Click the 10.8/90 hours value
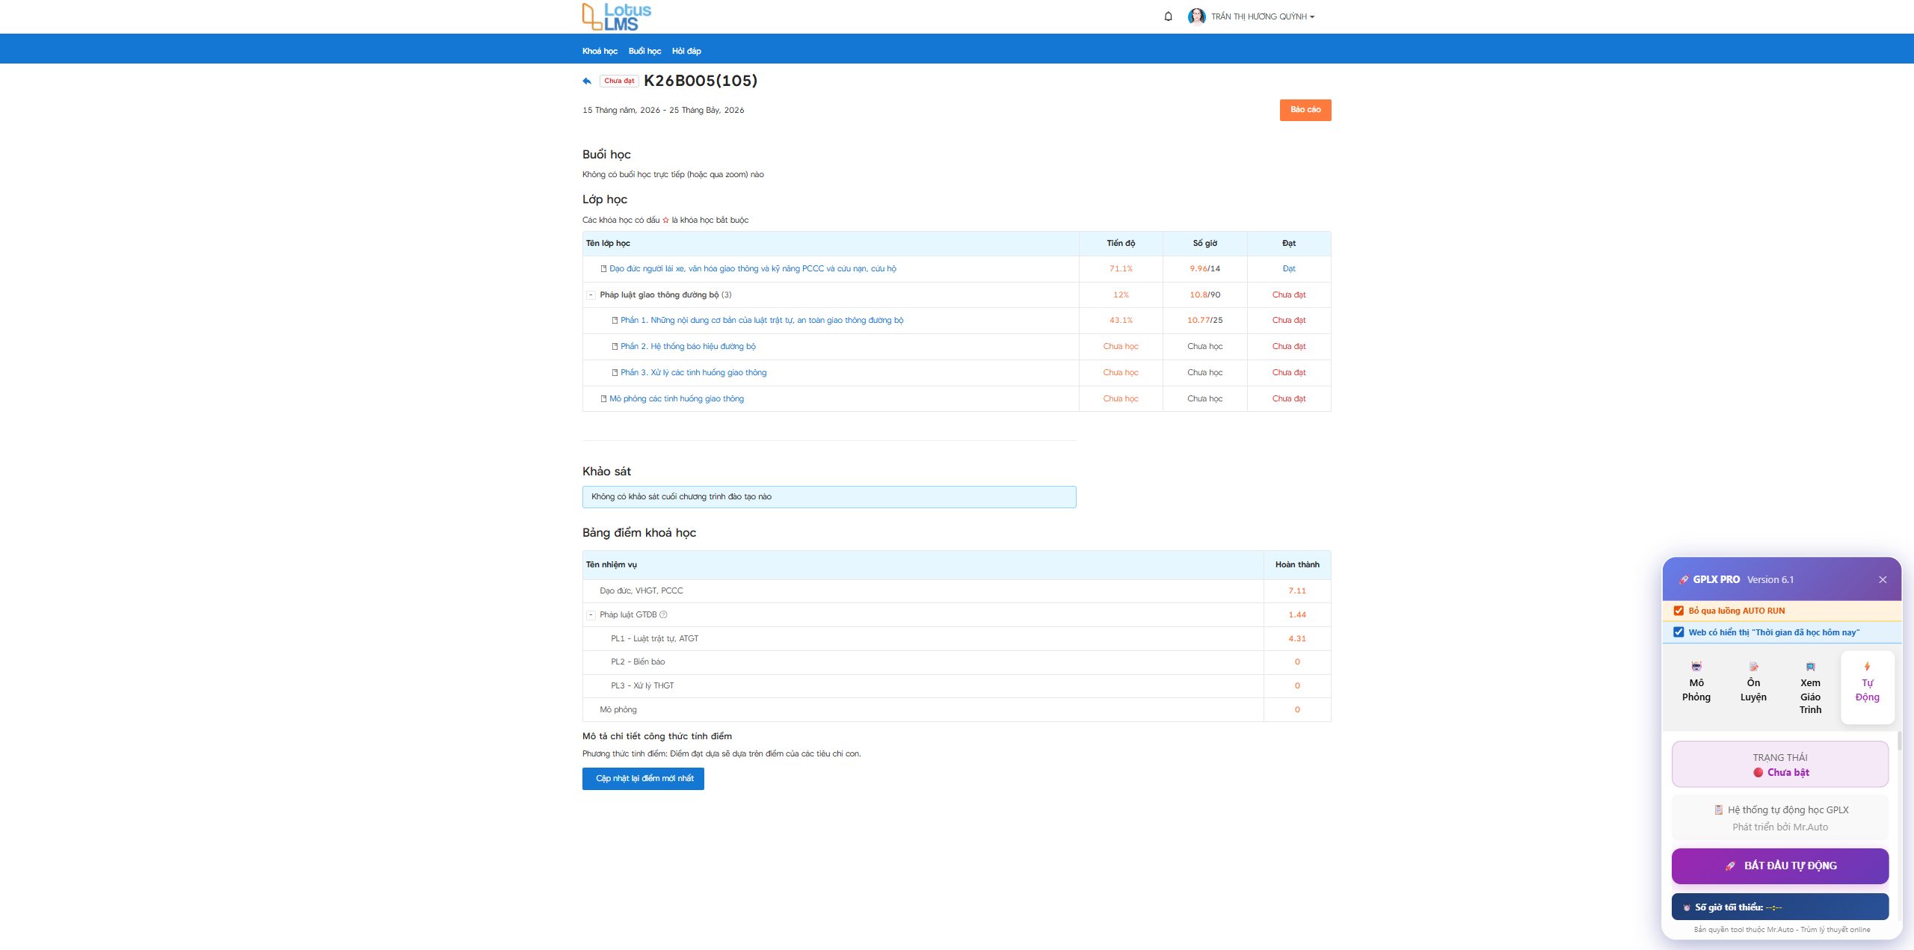Image resolution: width=1914 pixels, height=950 pixels. tap(1204, 295)
